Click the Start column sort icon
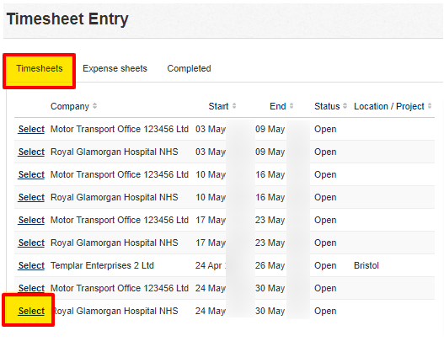 pyautogui.click(x=234, y=106)
